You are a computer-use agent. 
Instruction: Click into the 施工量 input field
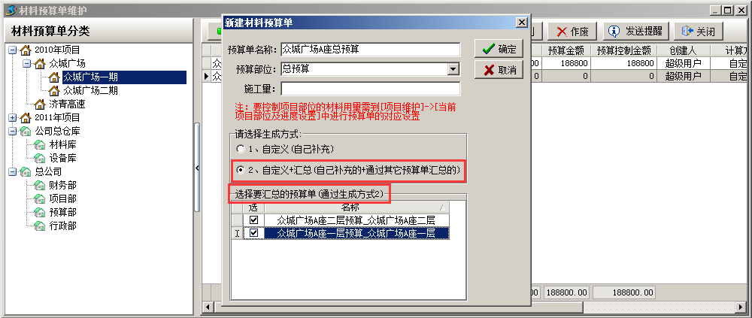[x=370, y=89]
